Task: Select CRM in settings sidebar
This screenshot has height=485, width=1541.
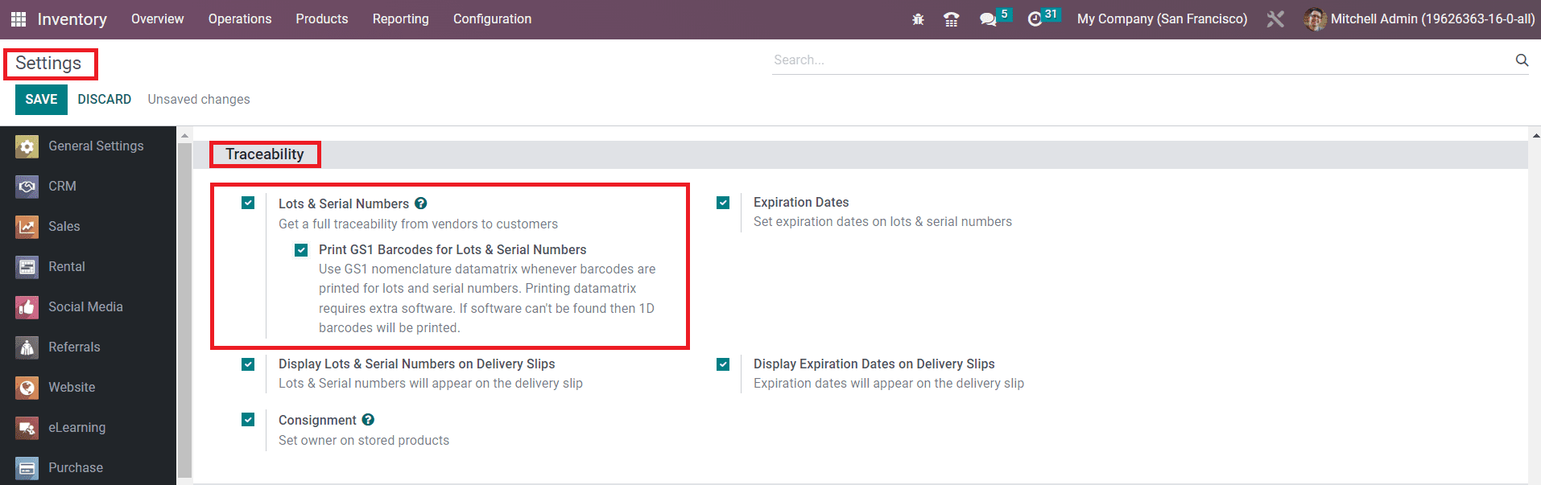Action: 62,187
